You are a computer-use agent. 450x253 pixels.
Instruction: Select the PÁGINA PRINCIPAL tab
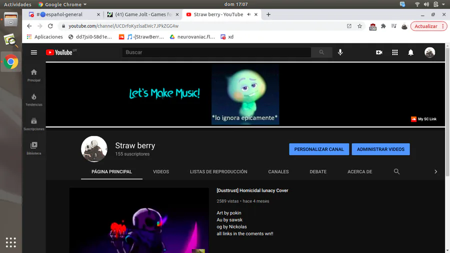[111, 171]
